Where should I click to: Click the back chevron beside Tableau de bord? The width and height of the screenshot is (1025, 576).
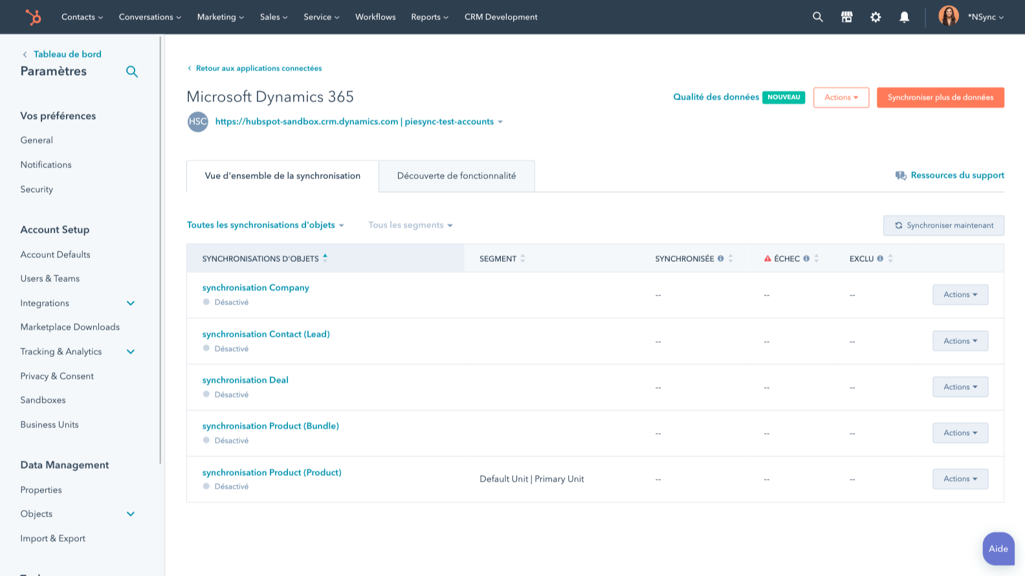tap(25, 54)
